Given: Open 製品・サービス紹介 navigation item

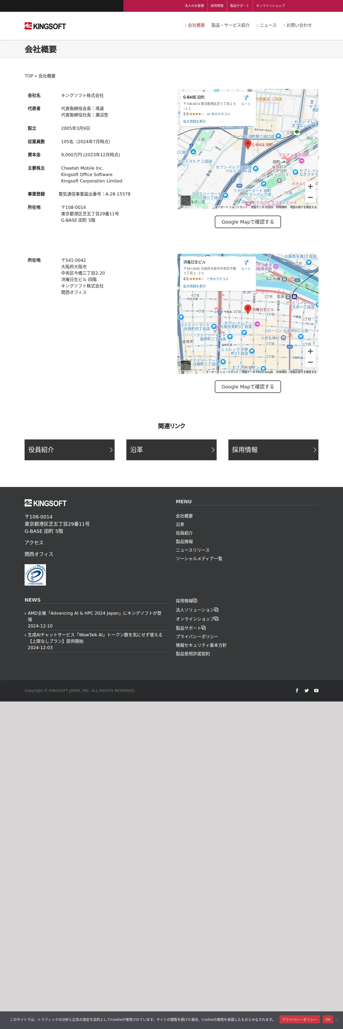Looking at the screenshot, I should [x=230, y=25].
